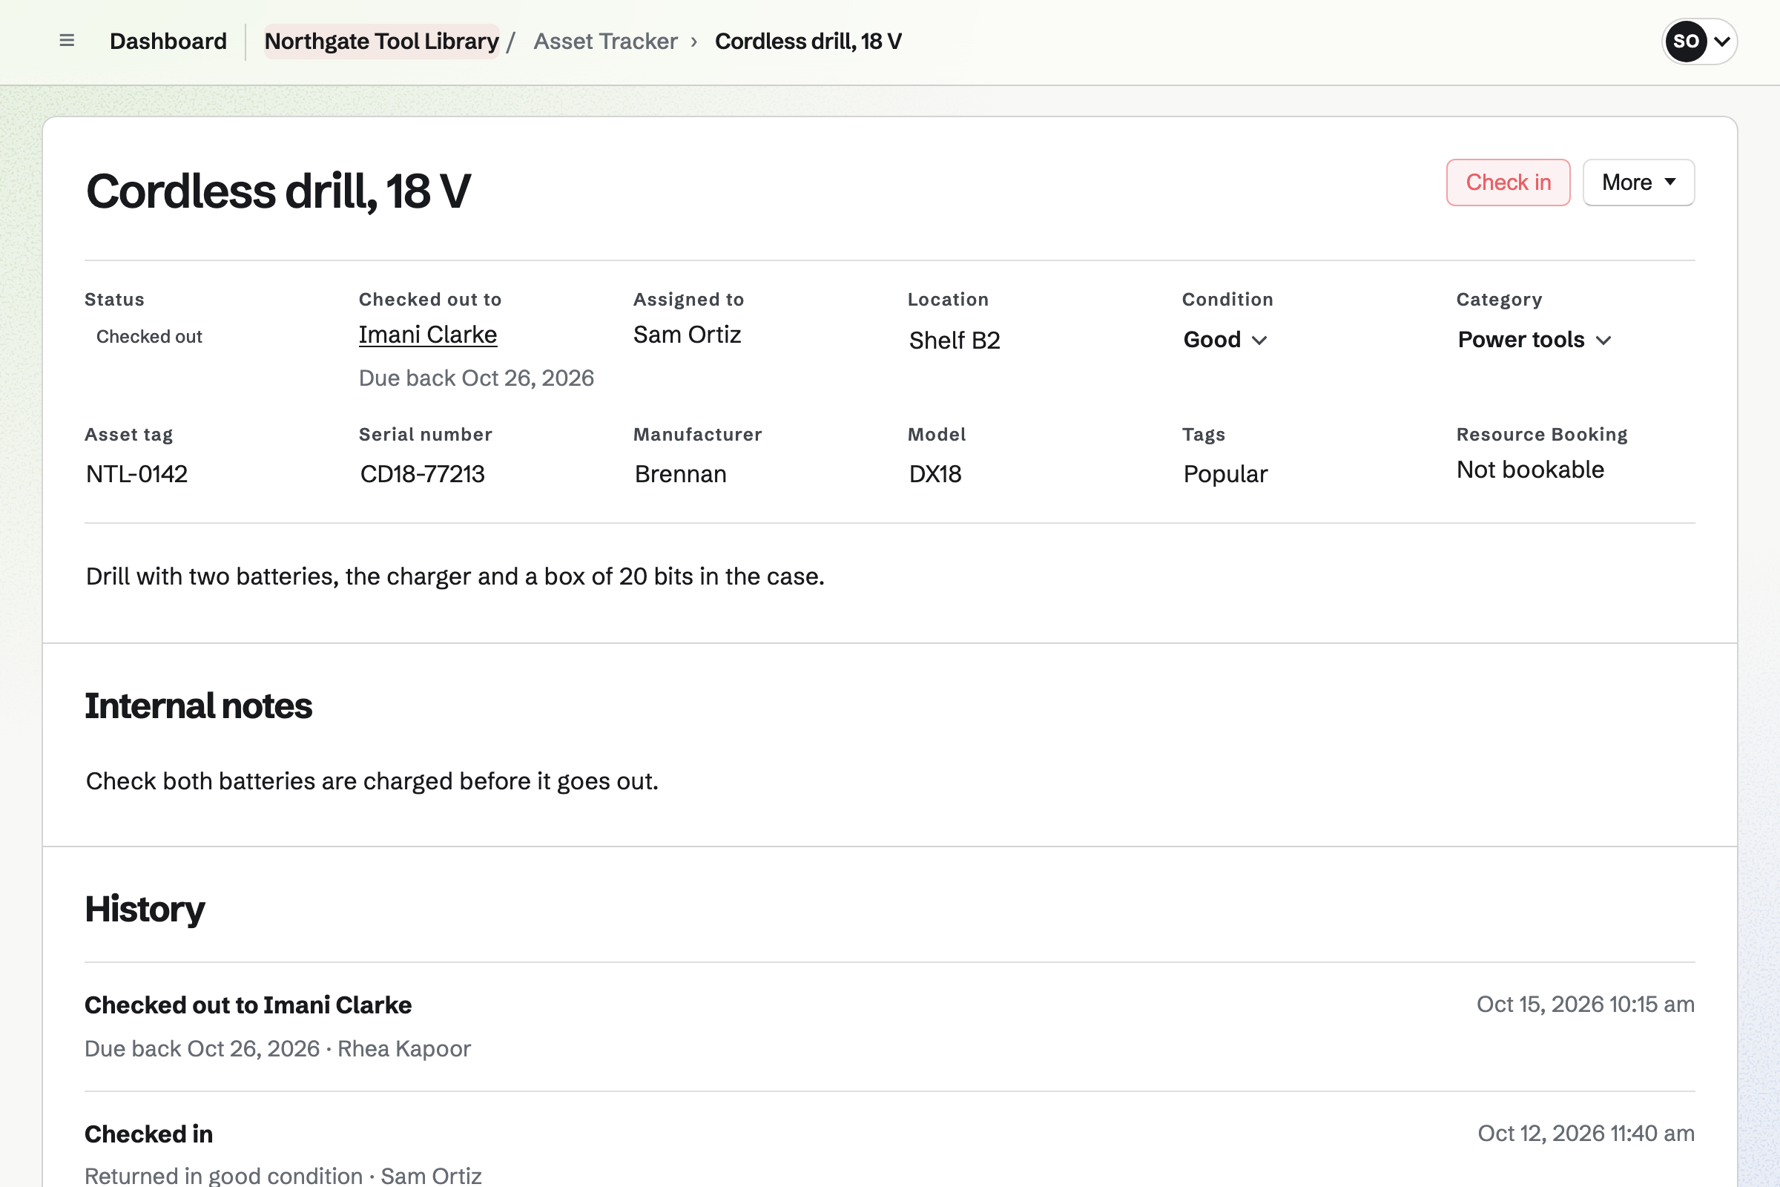Open Northgate Tool Library workspace
This screenshot has height=1187, width=1780.
coord(381,41)
